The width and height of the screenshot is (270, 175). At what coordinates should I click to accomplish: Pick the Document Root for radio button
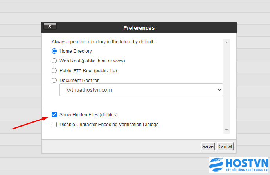click(x=54, y=80)
